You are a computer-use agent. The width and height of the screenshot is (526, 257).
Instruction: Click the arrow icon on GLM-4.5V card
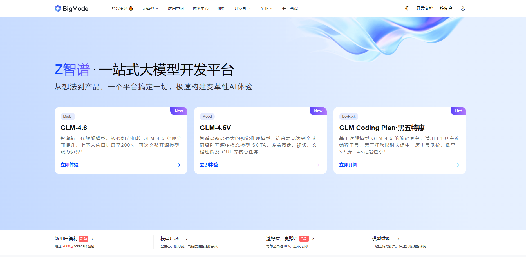point(317,165)
